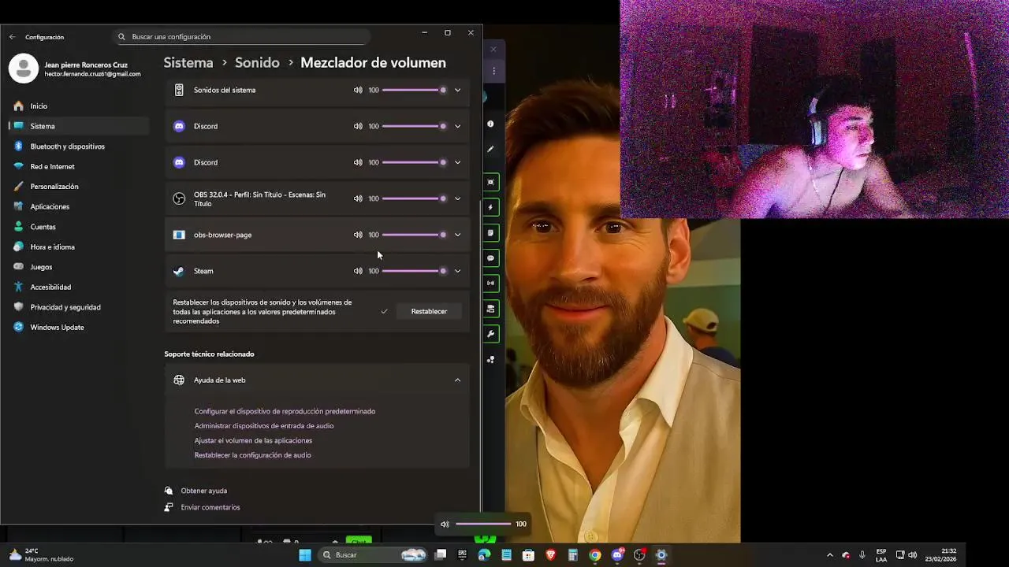Mute Sonidos del sistema volume
The width and height of the screenshot is (1009, 567).
[358, 90]
